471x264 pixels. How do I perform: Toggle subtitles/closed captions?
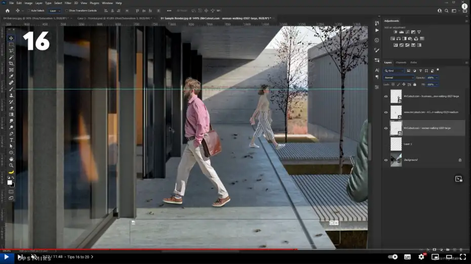pos(407,257)
